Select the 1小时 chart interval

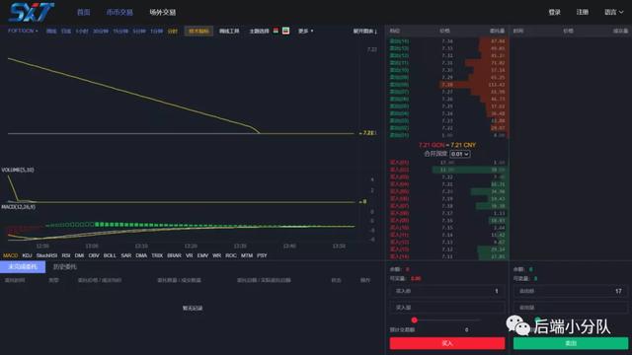click(x=82, y=31)
